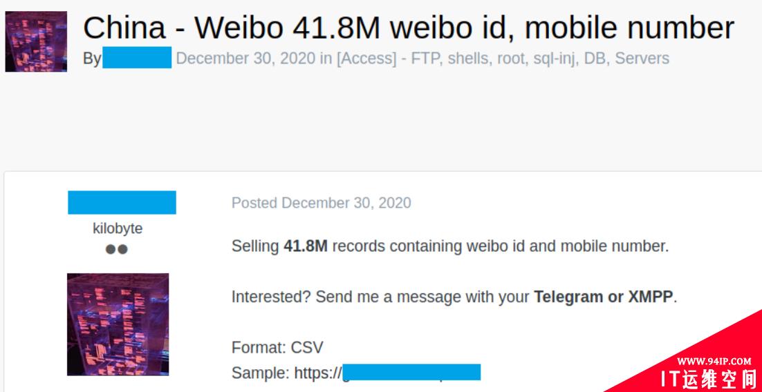Click the Selling records sentence
Viewport: 762px width, 392px height.
pyautogui.click(x=450, y=246)
